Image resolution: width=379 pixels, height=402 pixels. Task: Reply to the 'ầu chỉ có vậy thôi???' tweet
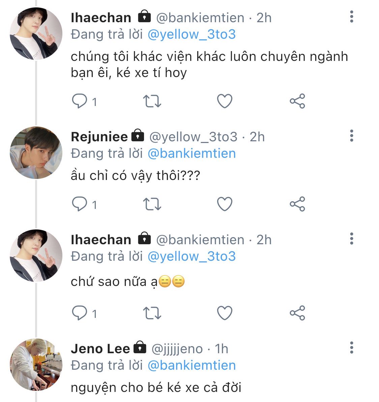click(80, 204)
